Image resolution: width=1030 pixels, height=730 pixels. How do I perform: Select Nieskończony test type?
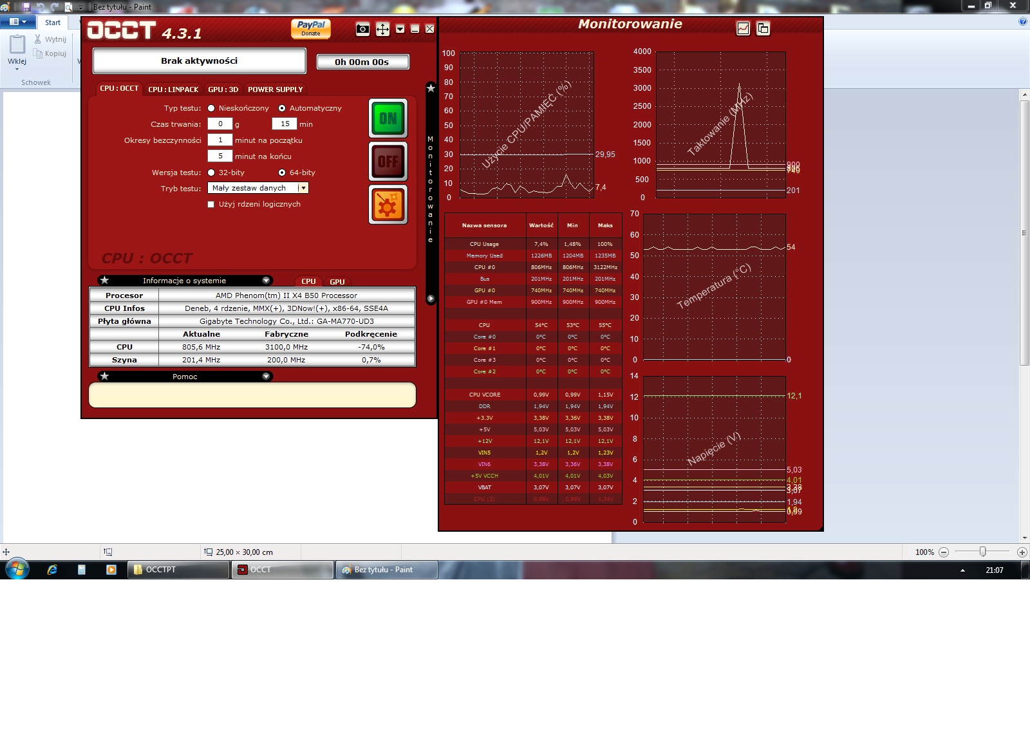[x=211, y=108]
